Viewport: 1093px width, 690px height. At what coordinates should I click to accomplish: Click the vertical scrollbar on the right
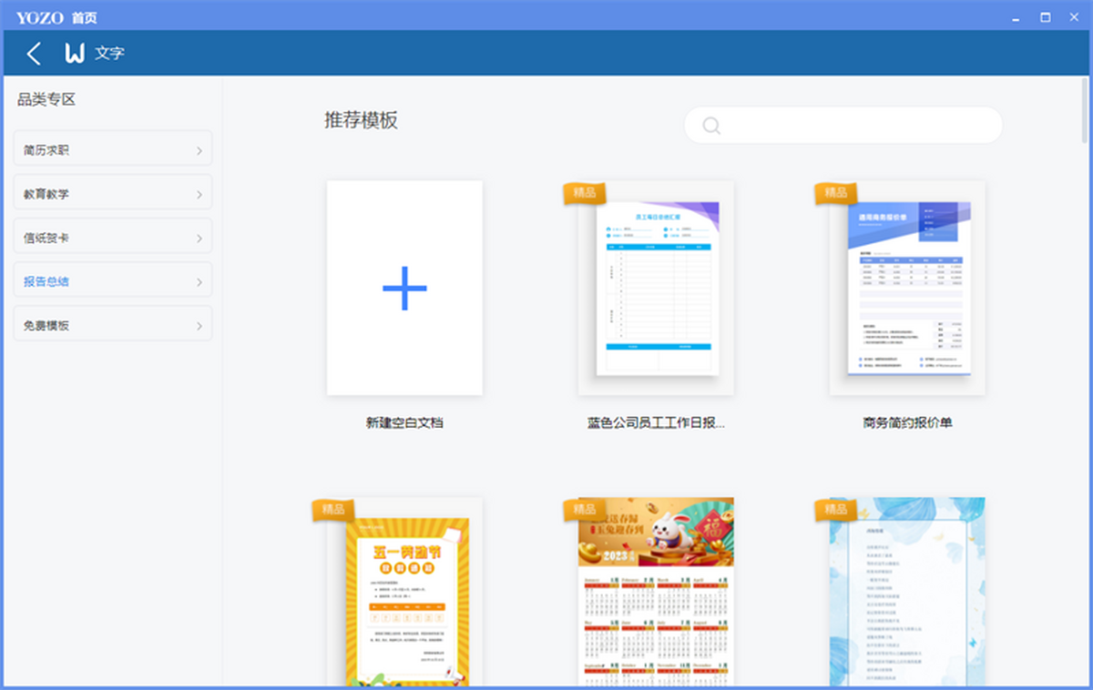(1084, 109)
